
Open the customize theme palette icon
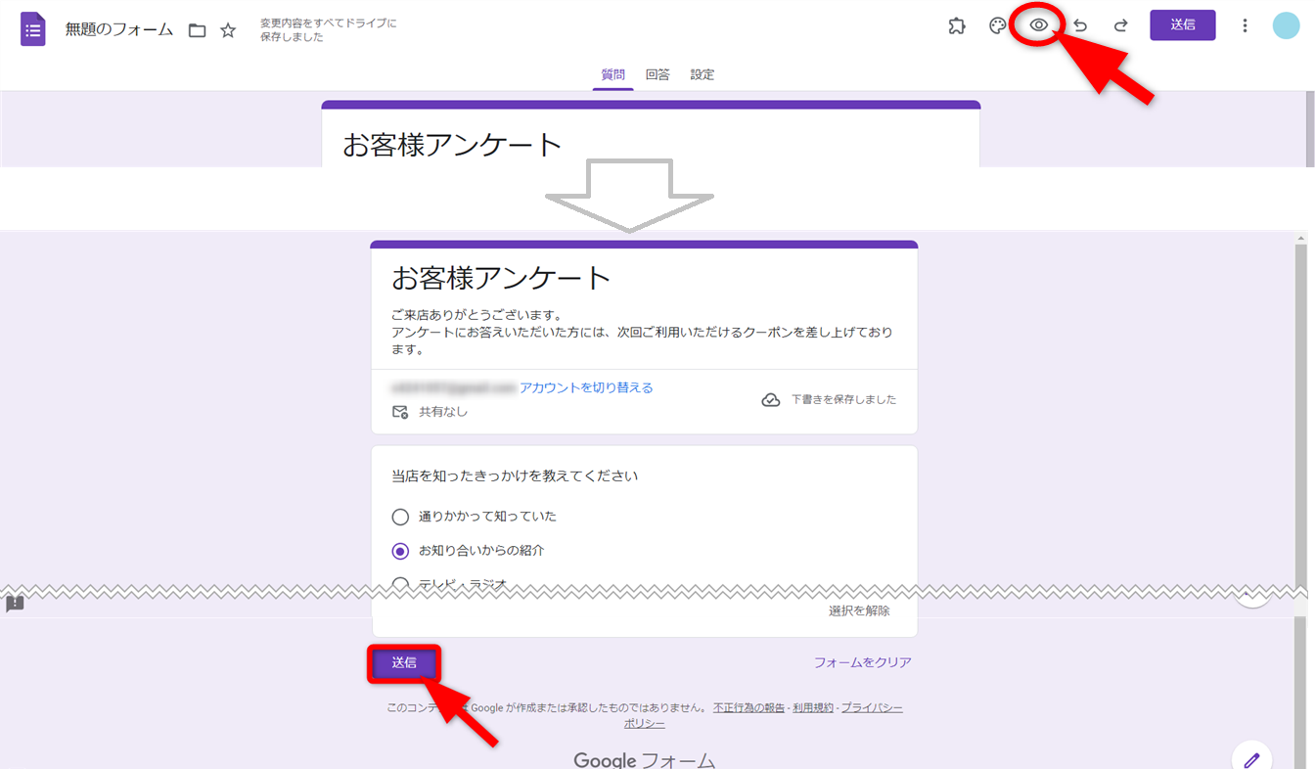(998, 26)
